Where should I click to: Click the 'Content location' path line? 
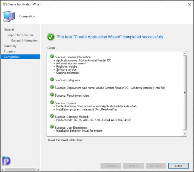(96, 106)
